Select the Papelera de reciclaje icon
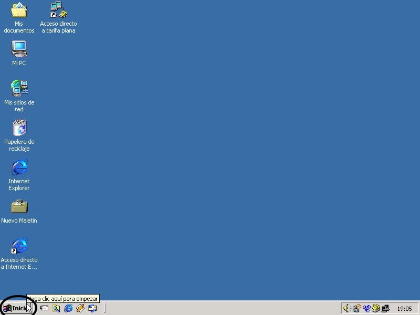 (x=19, y=135)
